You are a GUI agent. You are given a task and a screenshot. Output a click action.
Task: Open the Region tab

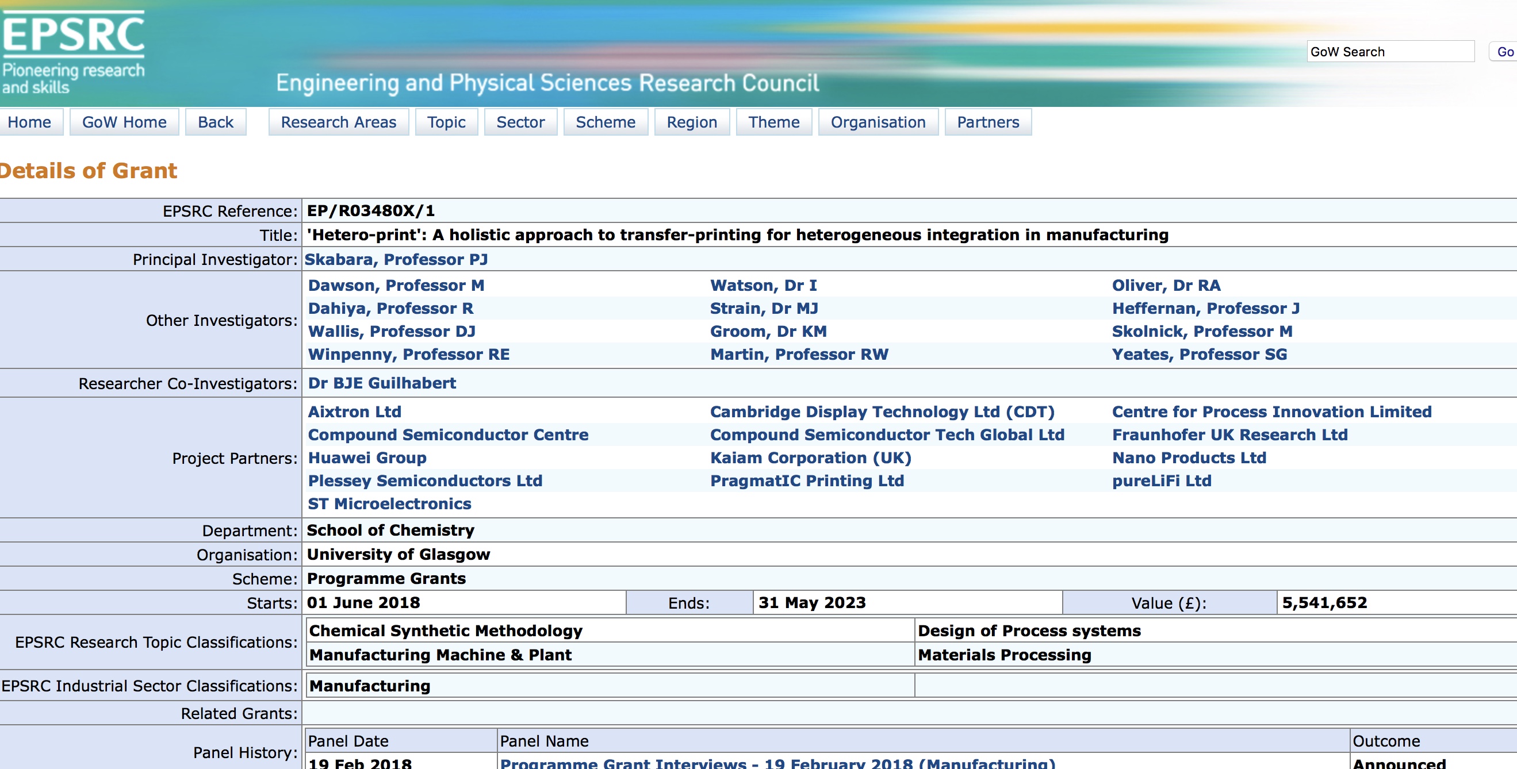coord(692,122)
